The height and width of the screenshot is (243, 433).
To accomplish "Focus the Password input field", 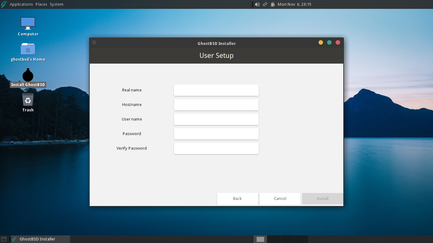I will coord(216,134).
